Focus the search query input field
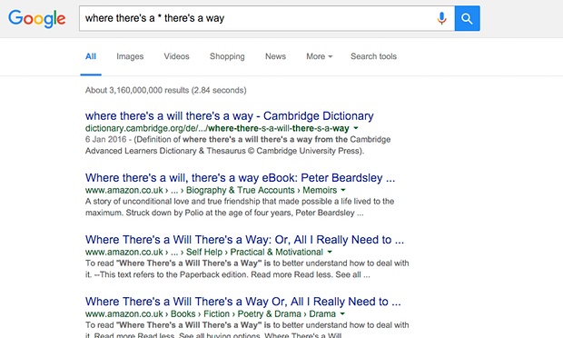This screenshot has width=563, height=338. [x=257, y=18]
